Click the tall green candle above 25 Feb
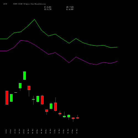 (25, 76)
